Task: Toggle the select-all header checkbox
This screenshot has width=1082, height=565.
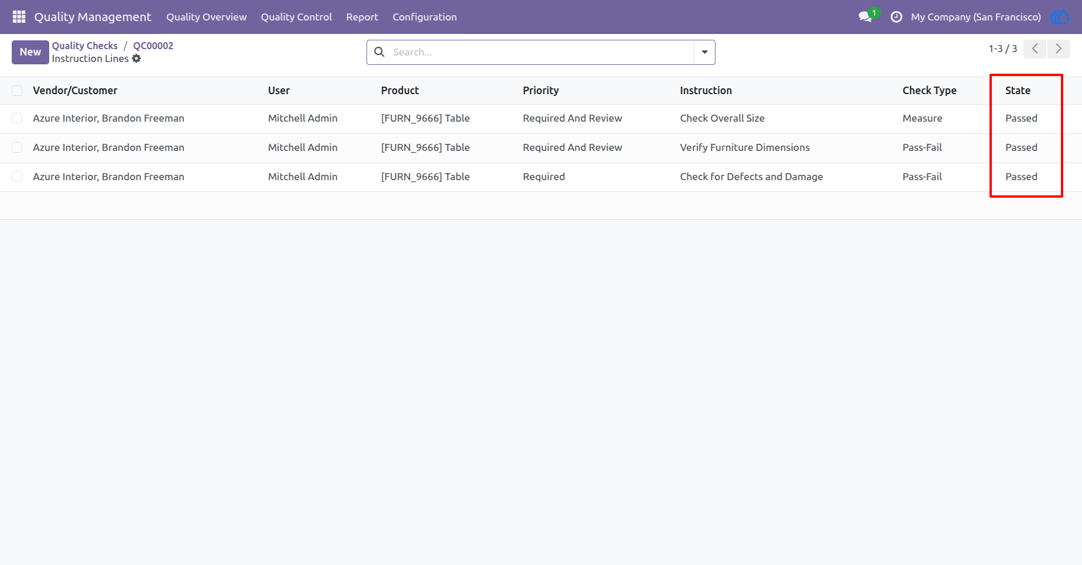Action: point(17,91)
